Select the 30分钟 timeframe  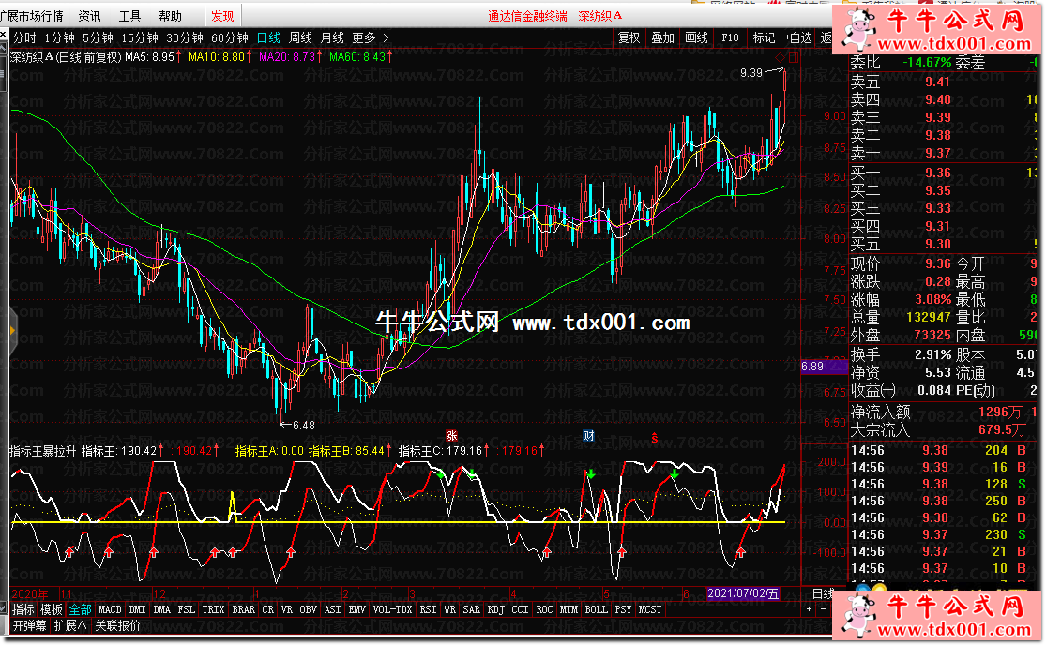[185, 38]
